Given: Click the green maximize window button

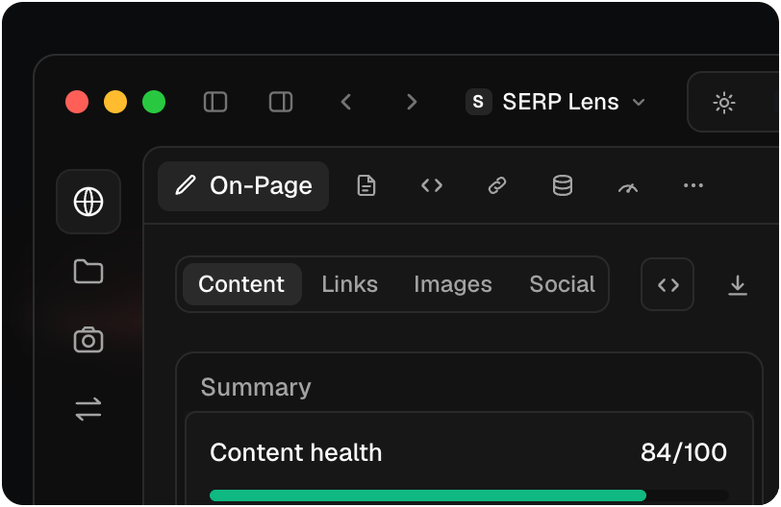Looking at the screenshot, I should click(154, 102).
